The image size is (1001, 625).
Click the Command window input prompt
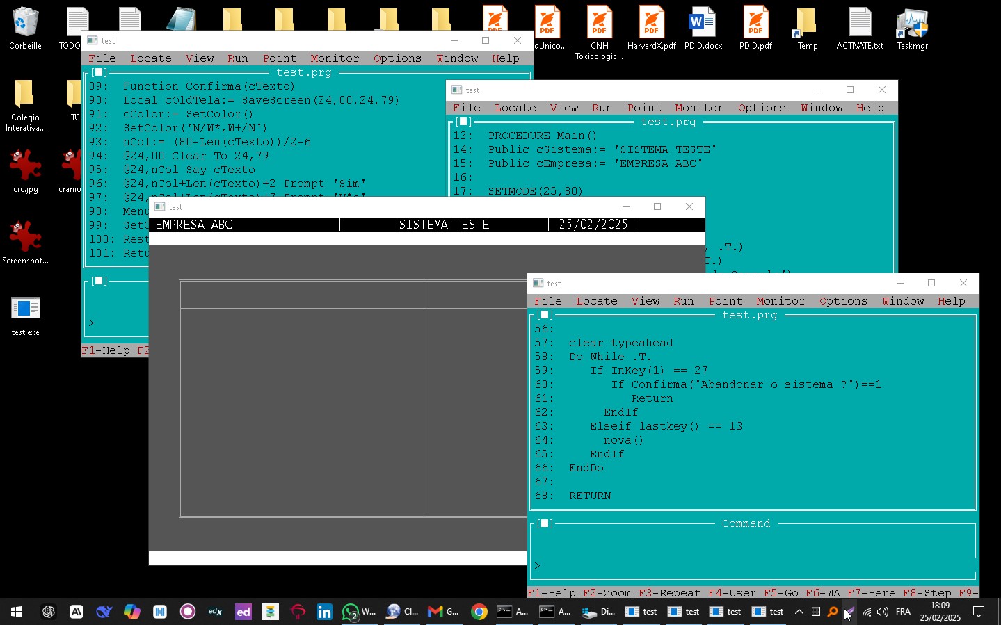pyautogui.click(x=751, y=565)
